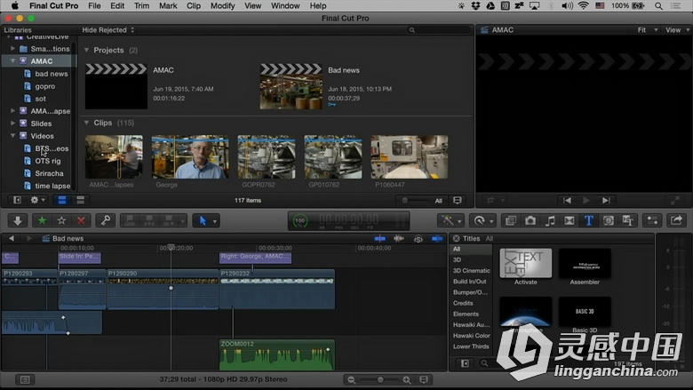Collapse the Projects section
Viewport: 693px width, 390px height.
tap(87, 50)
